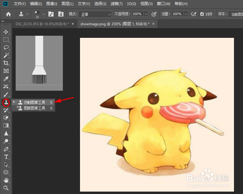Open the 编辑(E) menu
This screenshot has width=243, height=194.
tap(36, 4)
